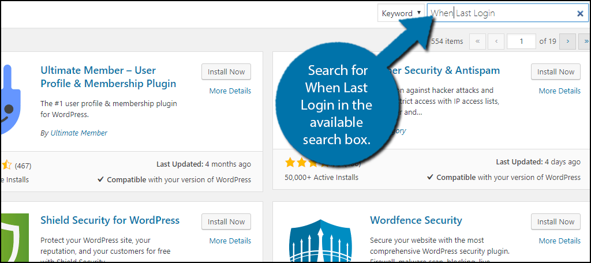Open the Wordfence Security title link
This screenshot has height=263, width=591.
tap(416, 220)
